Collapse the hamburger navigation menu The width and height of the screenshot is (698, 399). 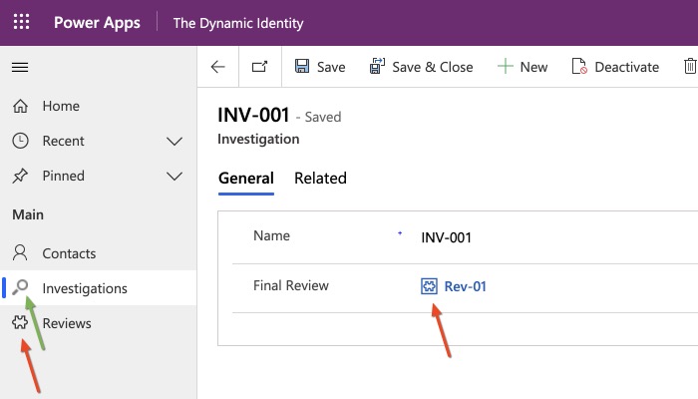20,67
